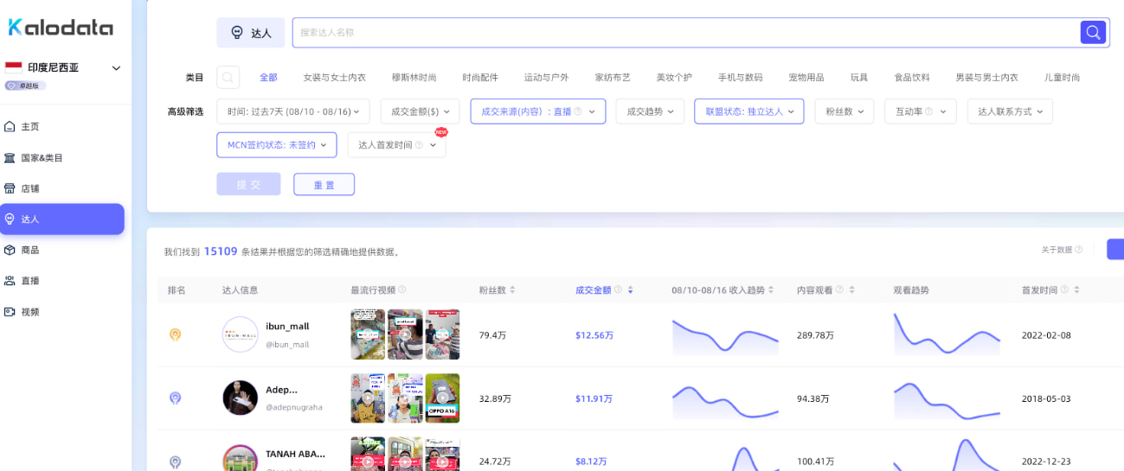Open the 关于数据 link
Viewport: 1124px width, 471px height.
point(1057,250)
